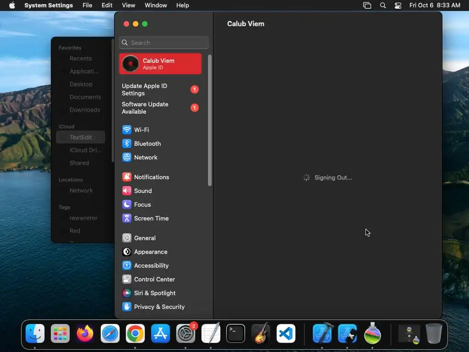Open the Edit menu
Viewport: 469px width, 352px height.
point(107,5)
